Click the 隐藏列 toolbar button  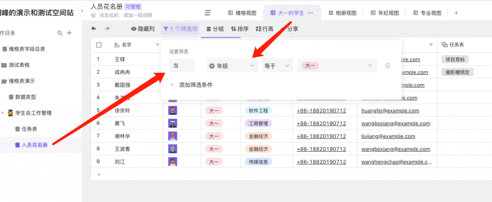click(143, 29)
